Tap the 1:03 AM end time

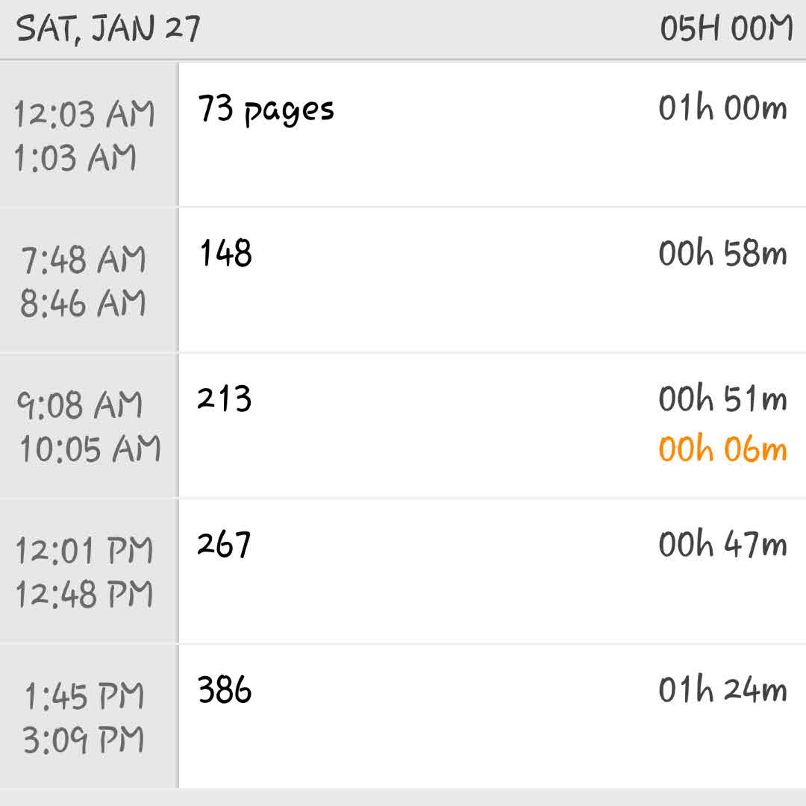(76, 158)
